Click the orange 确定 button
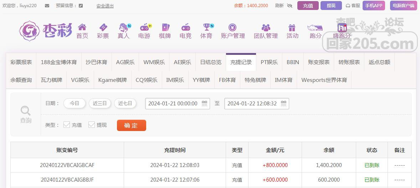 [x=132, y=125]
